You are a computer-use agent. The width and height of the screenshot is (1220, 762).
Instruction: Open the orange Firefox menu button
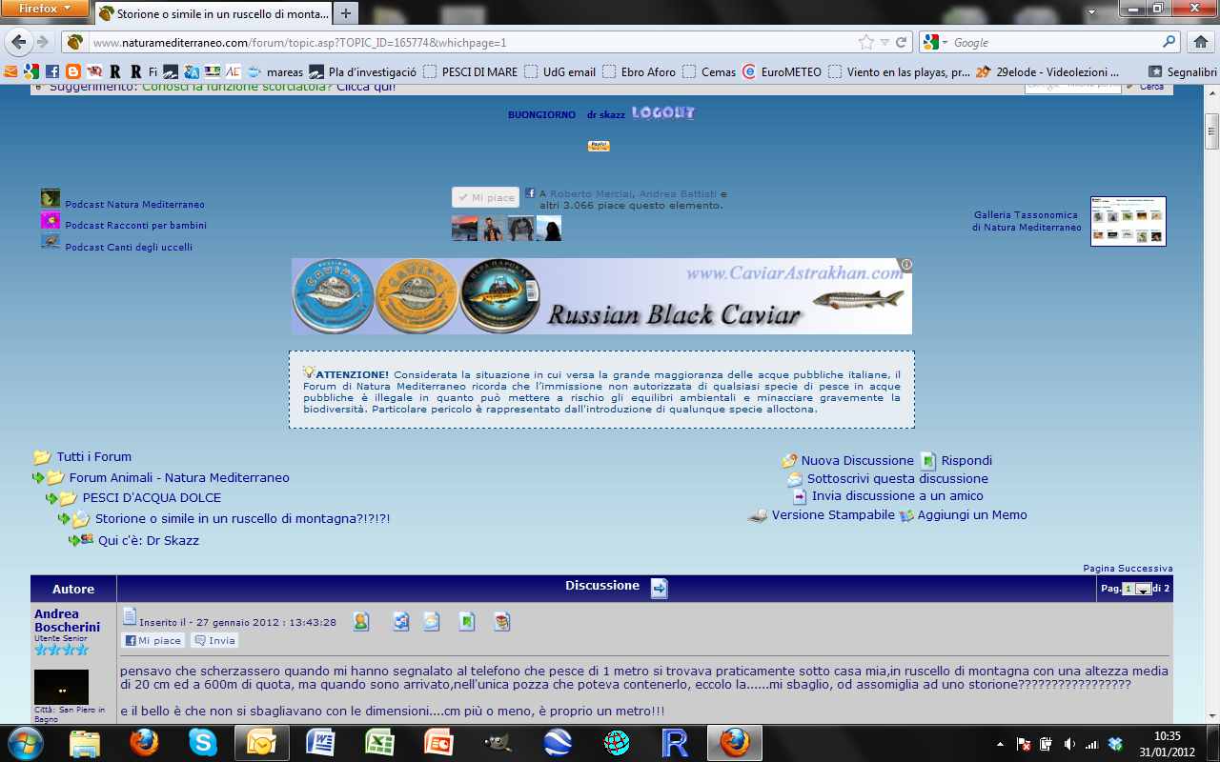pyautogui.click(x=45, y=8)
